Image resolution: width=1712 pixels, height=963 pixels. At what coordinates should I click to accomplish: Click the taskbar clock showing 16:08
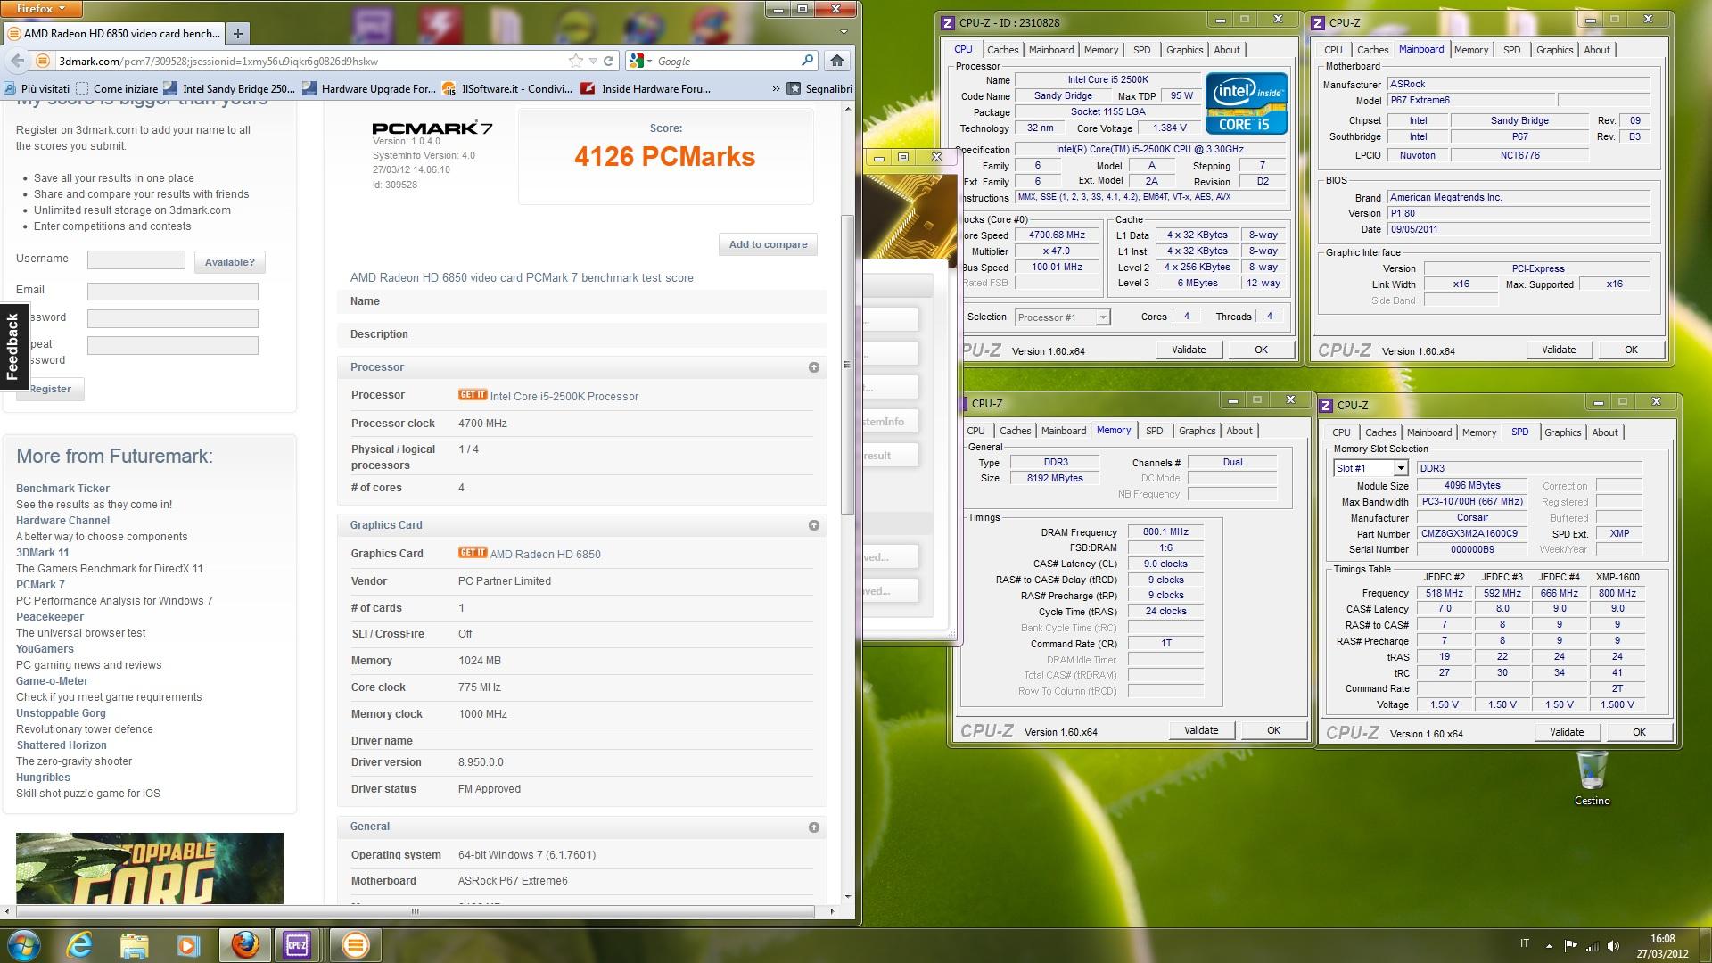click(1662, 945)
